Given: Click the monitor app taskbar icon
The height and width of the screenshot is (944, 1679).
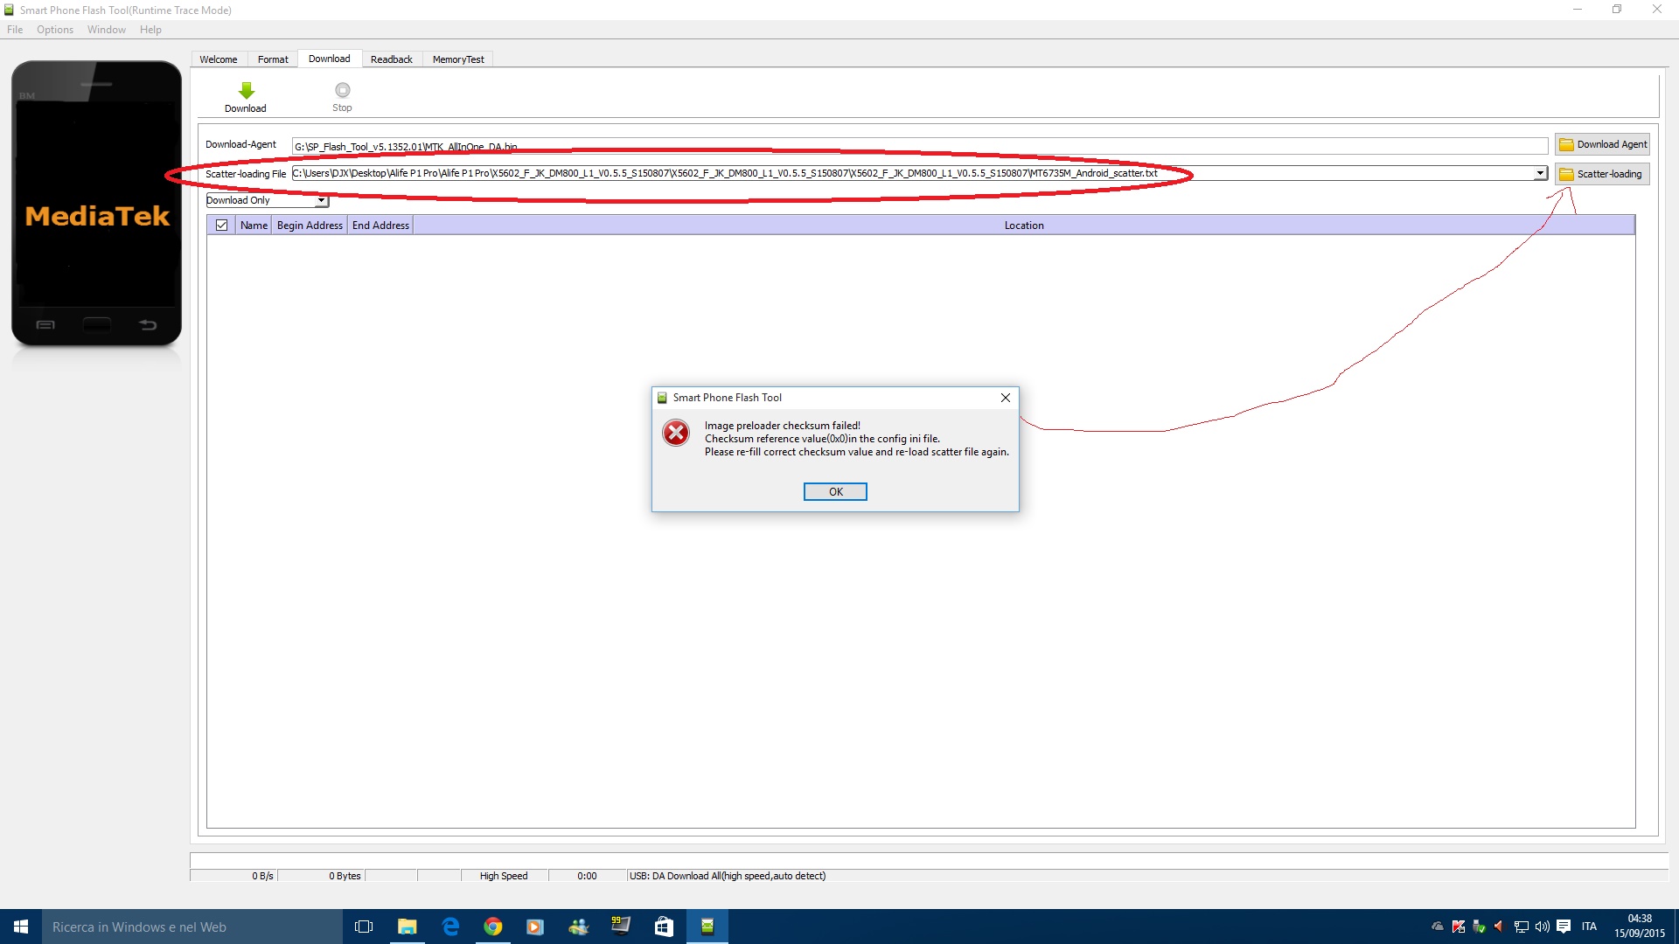Looking at the screenshot, I should 621,927.
